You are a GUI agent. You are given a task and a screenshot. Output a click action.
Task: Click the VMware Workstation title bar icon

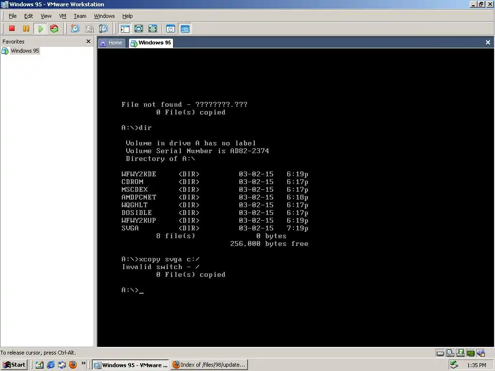point(4,4)
